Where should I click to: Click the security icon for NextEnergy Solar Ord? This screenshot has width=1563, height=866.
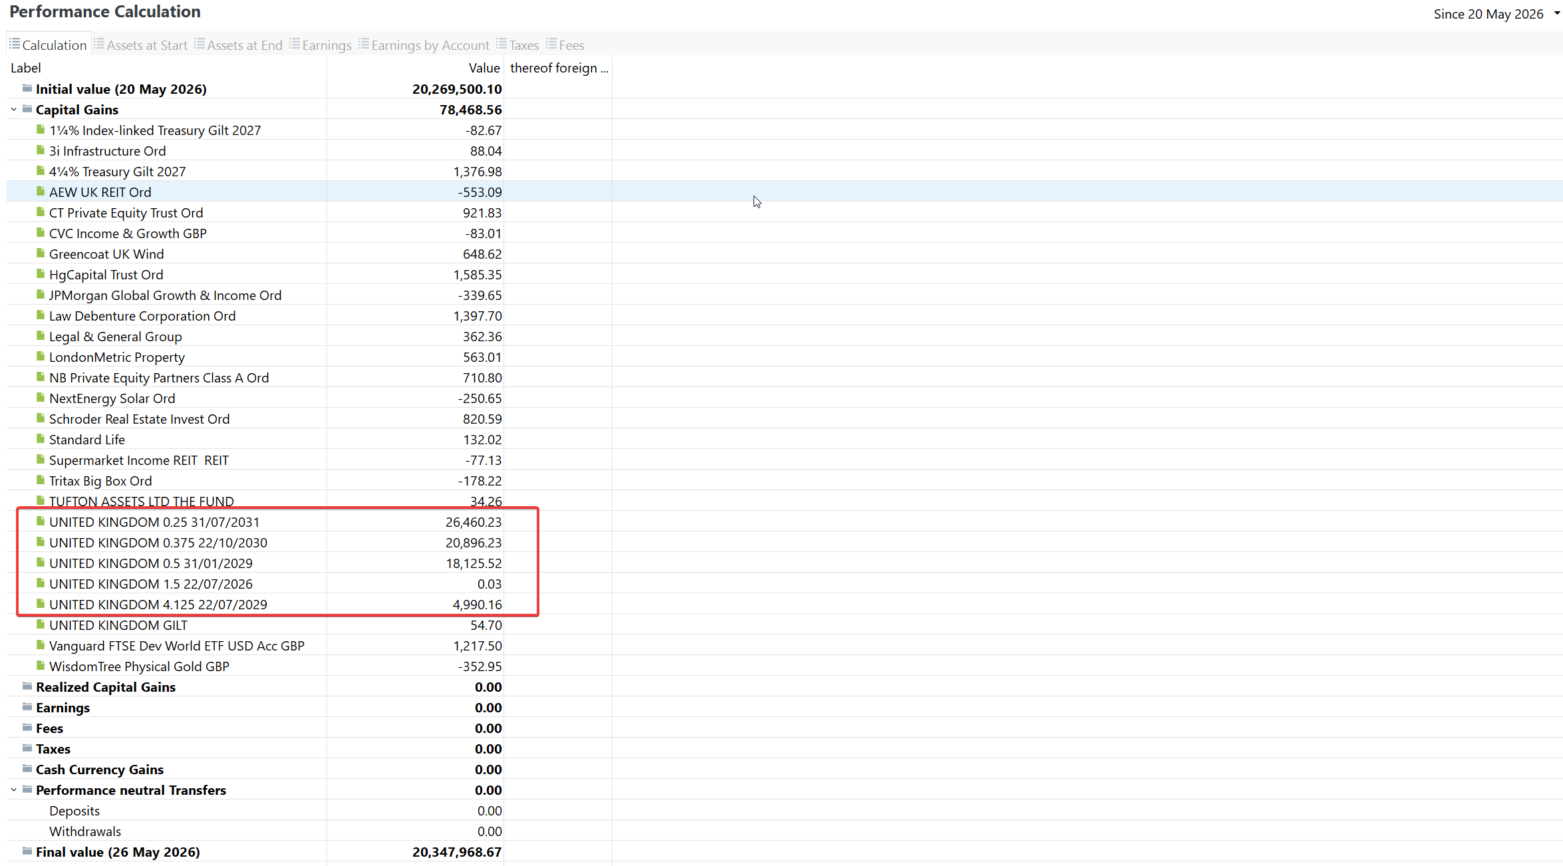(41, 398)
